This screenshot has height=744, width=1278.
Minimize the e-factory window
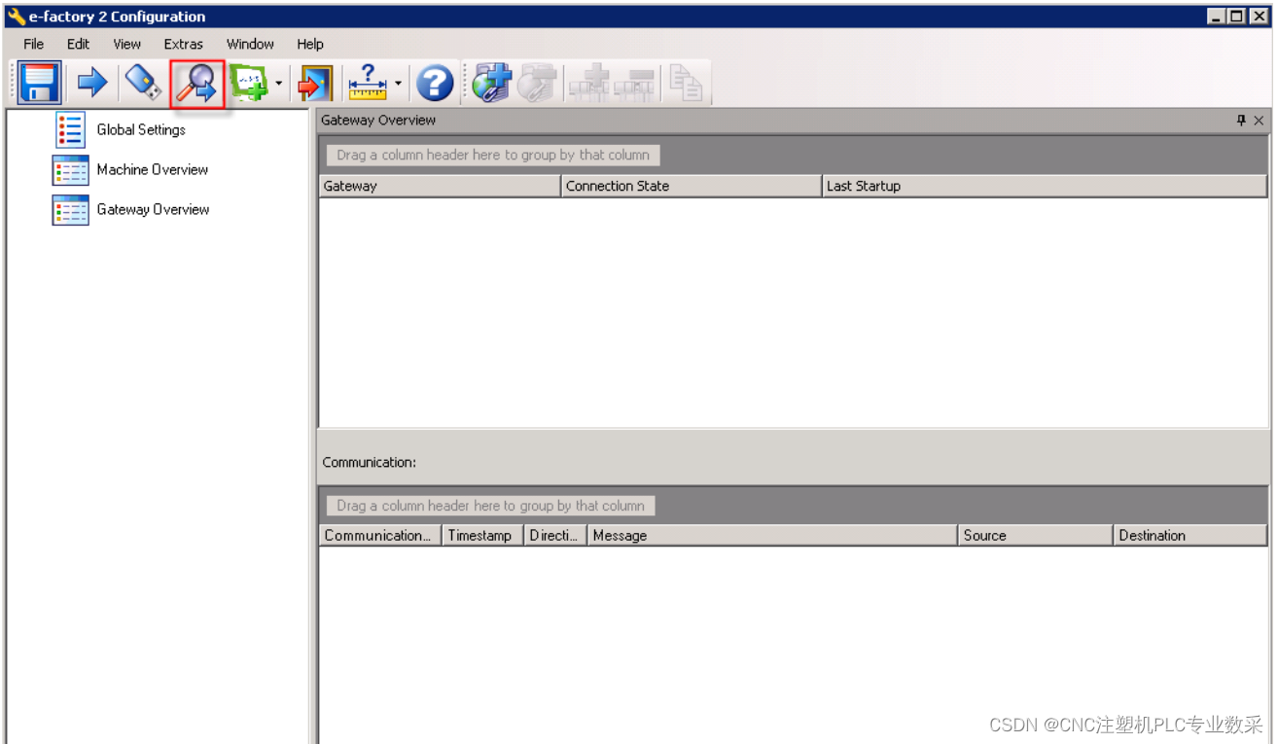(1217, 17)
